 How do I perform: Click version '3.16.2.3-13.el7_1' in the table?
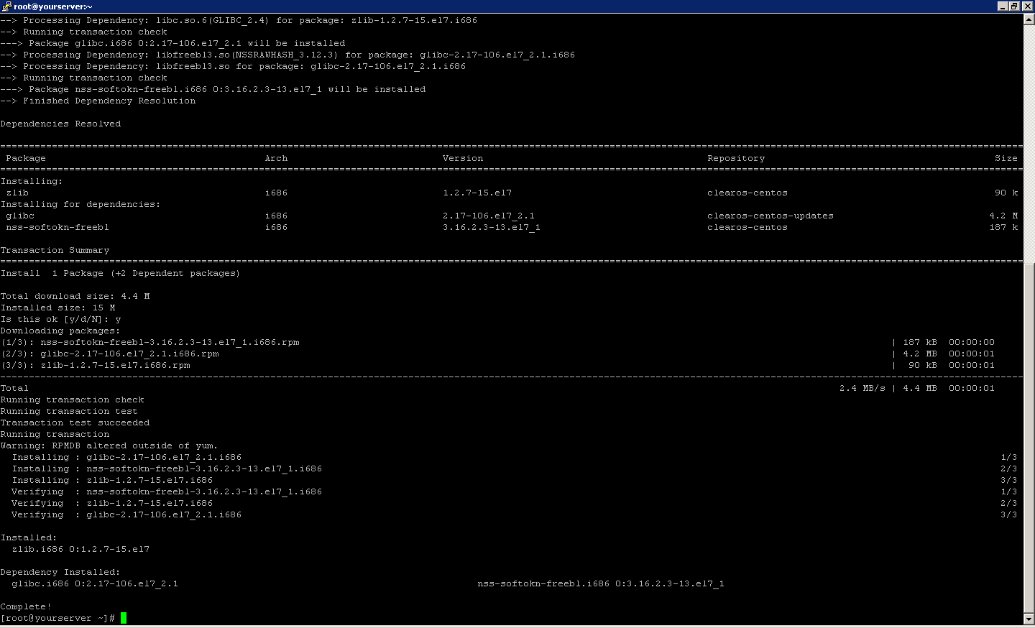click(492, 227)
